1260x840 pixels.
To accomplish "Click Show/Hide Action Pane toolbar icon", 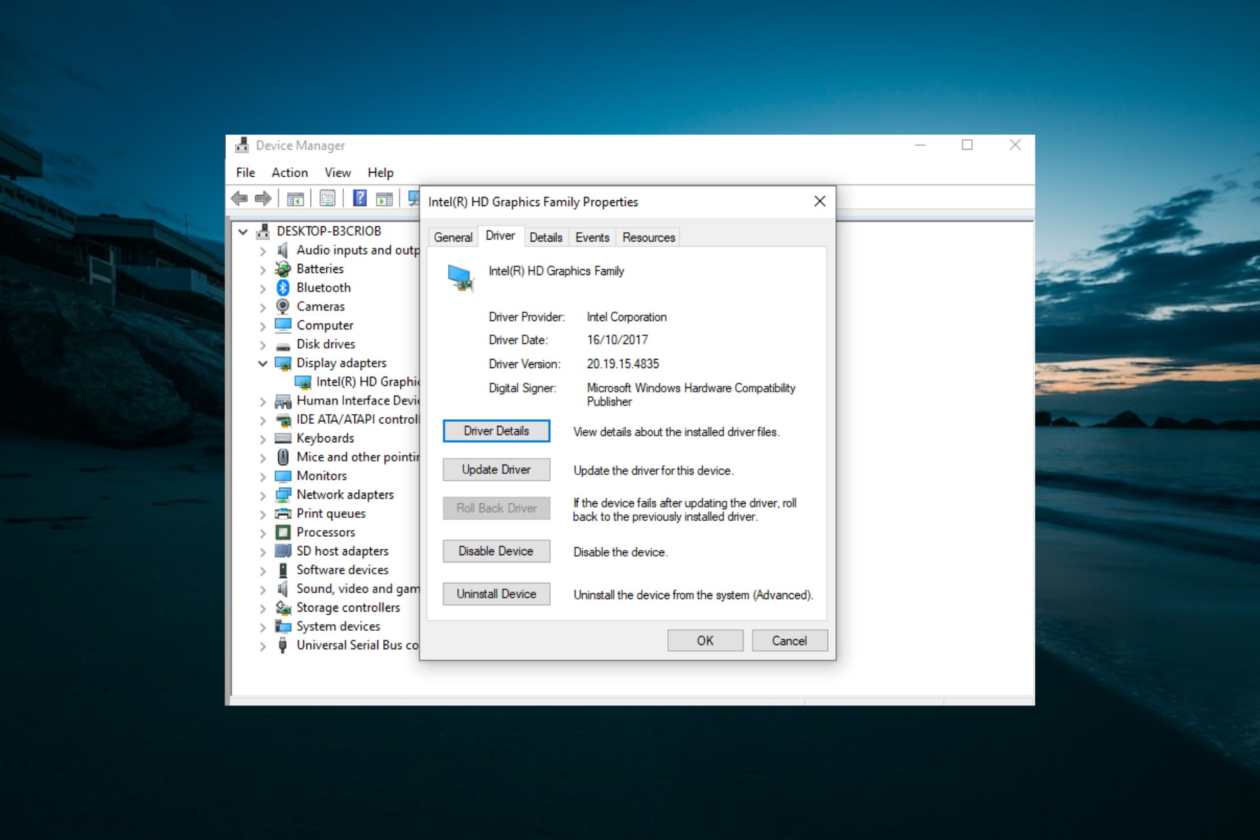I will [385, 198].
